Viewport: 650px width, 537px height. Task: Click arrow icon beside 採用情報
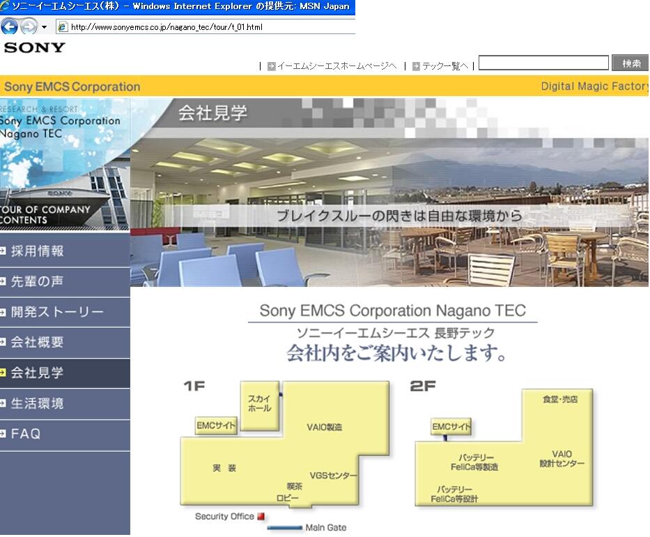click(x=3, y=251)
